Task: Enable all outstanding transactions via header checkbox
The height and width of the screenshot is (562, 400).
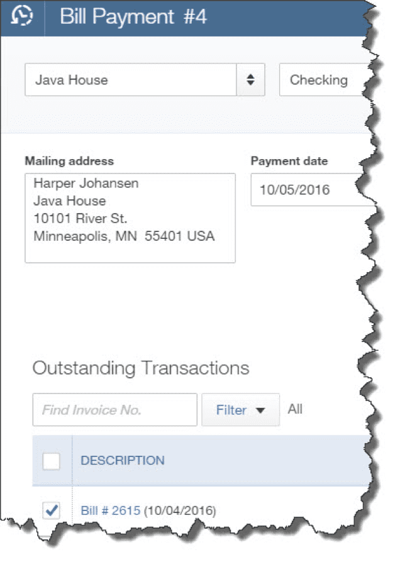Action: point(52,461)
